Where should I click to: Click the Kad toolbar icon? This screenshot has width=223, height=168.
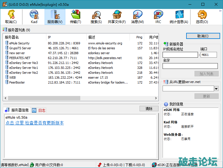point(34,17)
